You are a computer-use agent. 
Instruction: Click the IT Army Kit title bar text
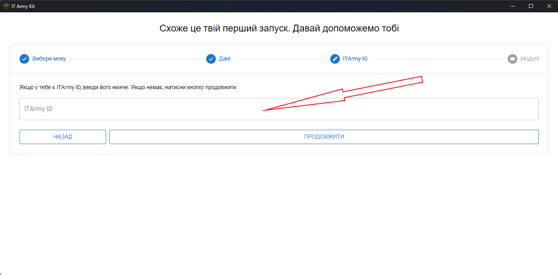point(25,6)
